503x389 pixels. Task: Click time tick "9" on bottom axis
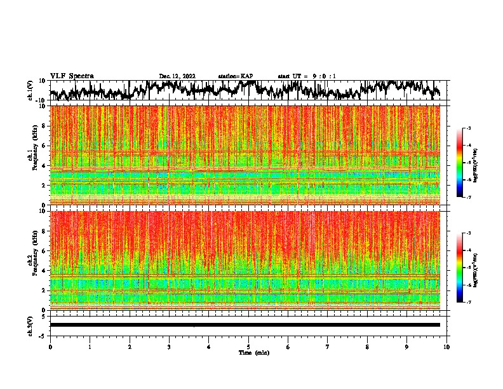[x=406, y=347]
